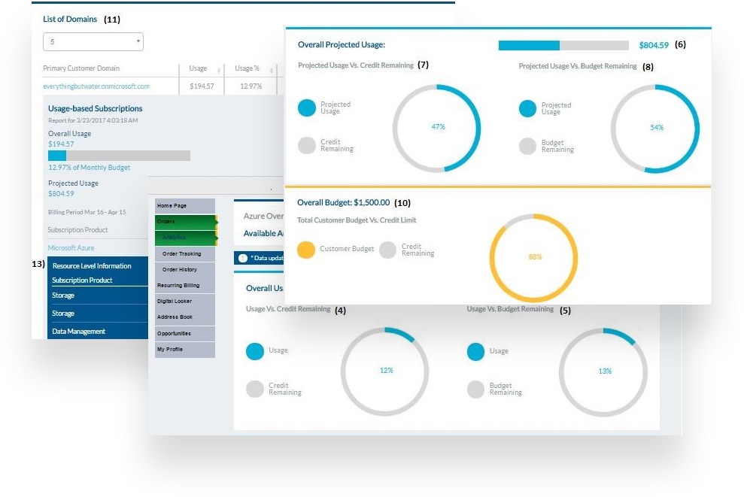Click the Credit Remaining legend dot on Overall Budget chart
The height and width of the screenshot is (497, 744).
(390, 249)
